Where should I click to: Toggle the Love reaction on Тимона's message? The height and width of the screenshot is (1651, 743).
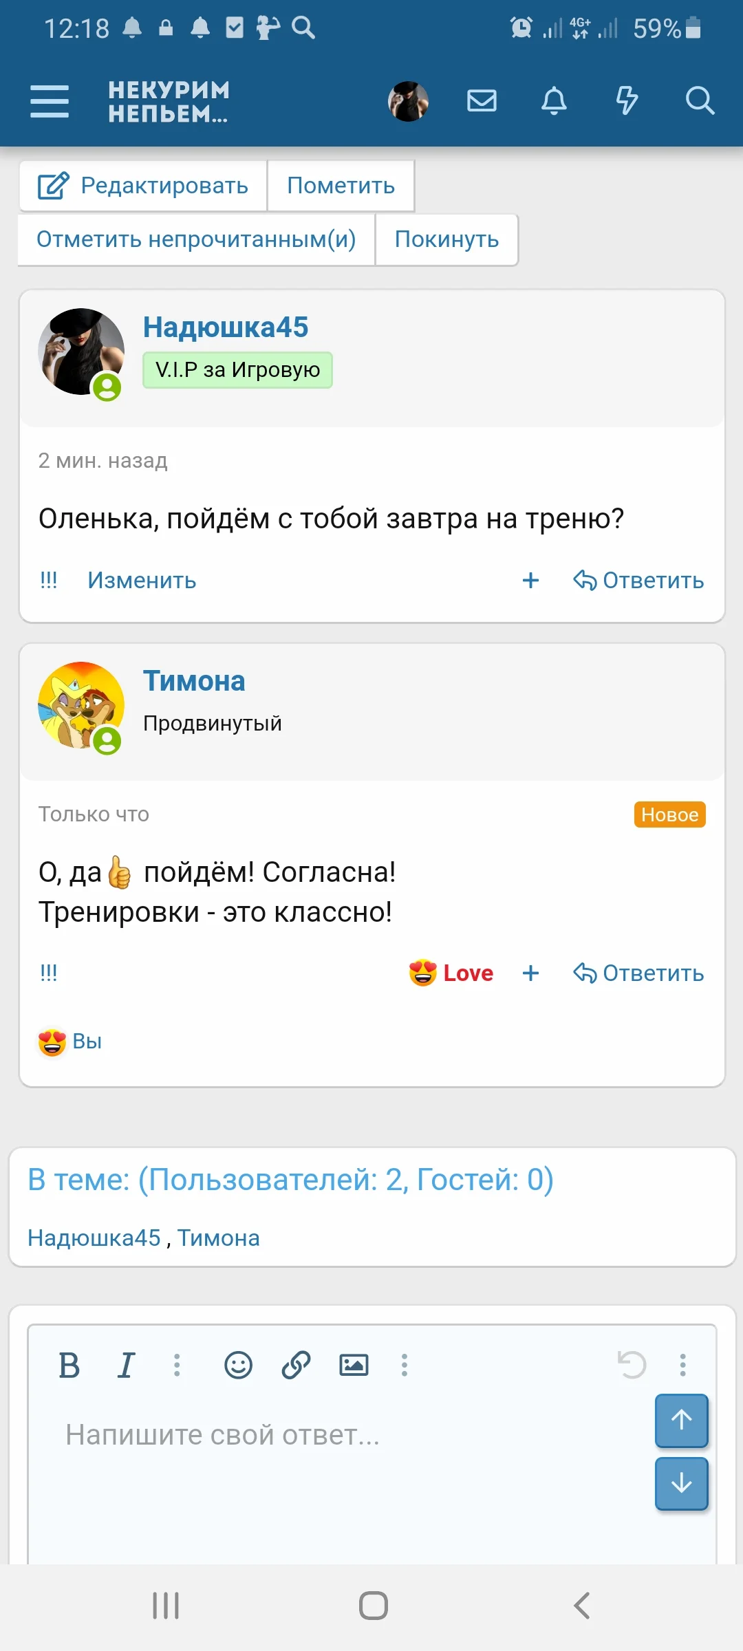tap(451, 973)
